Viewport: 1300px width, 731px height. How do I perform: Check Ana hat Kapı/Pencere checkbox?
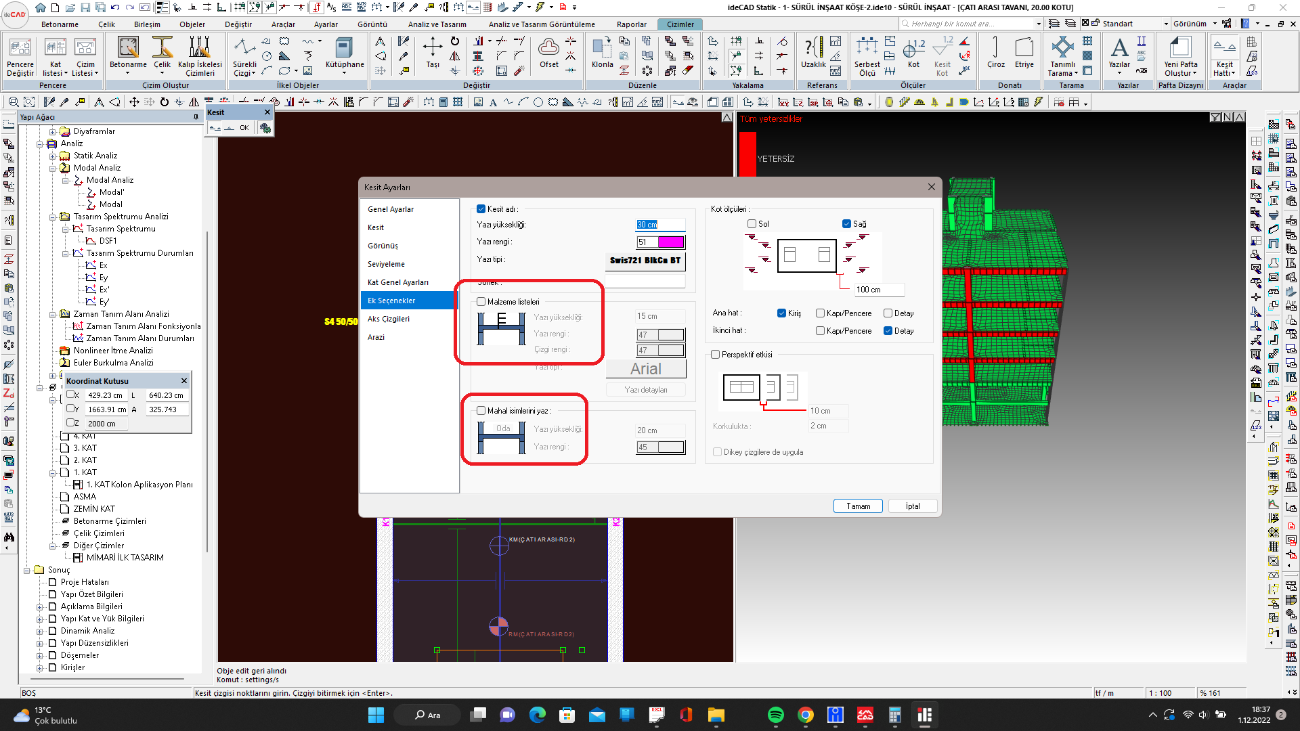point(820,313)
